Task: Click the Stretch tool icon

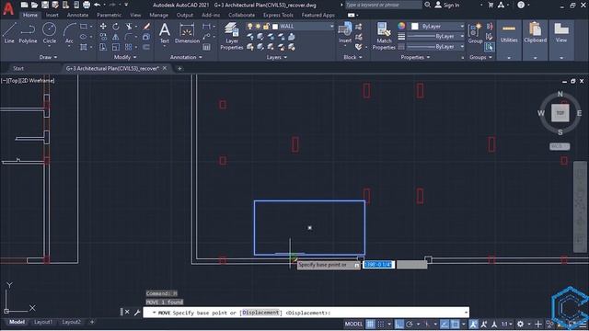Action: pyautogui.click(x=103, y=47)
